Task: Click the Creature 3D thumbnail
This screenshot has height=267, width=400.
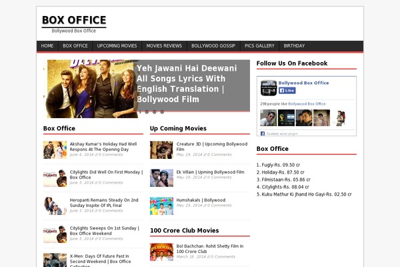Action: click(161, 150)
